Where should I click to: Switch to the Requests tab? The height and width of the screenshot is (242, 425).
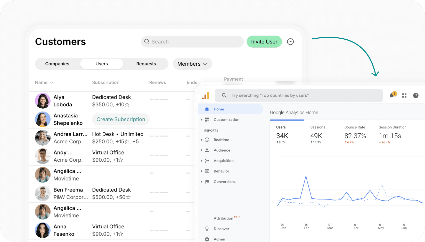(146, 64)
